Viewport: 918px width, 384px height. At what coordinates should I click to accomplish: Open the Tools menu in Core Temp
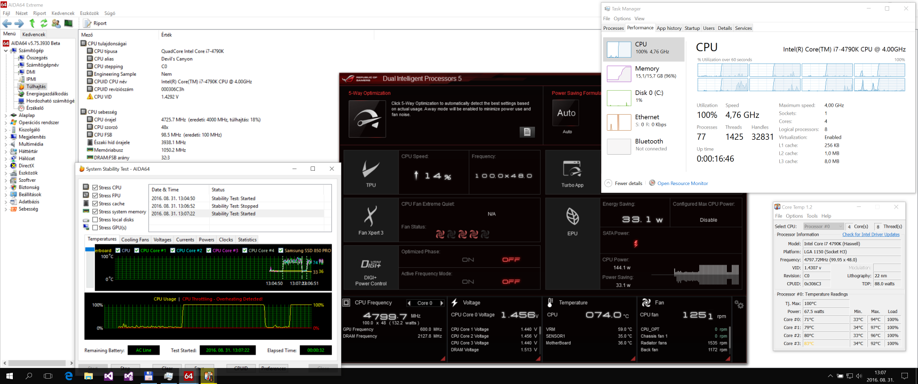point(812,216)
